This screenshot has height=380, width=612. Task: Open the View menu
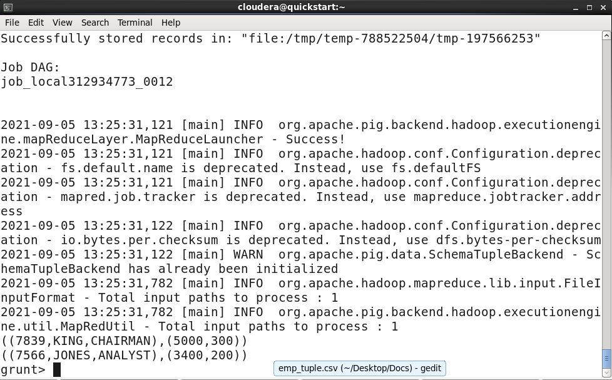pos(62,23)
